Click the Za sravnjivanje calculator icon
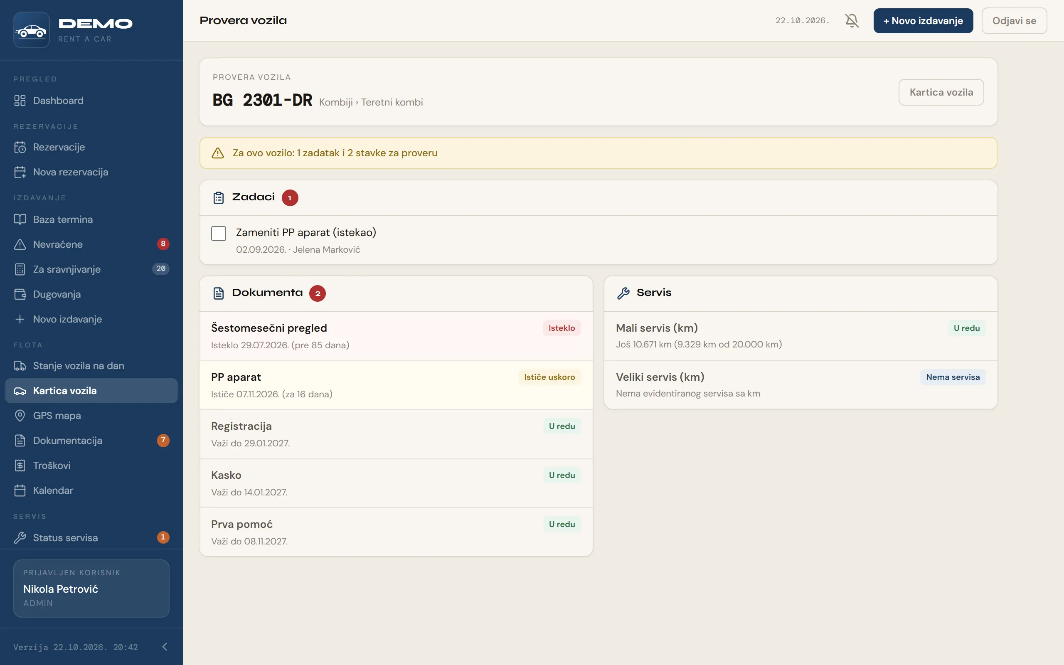 [x=20, y=269]
